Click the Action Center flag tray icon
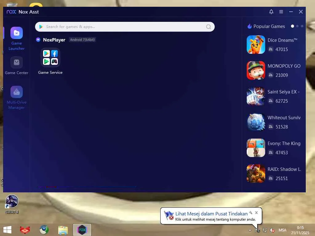Screen dimensions: 315x236 [x=257, y=230]
